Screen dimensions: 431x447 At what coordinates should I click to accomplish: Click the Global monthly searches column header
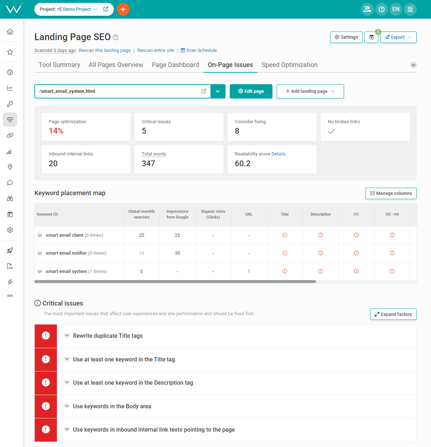click(x=141, y=214)
